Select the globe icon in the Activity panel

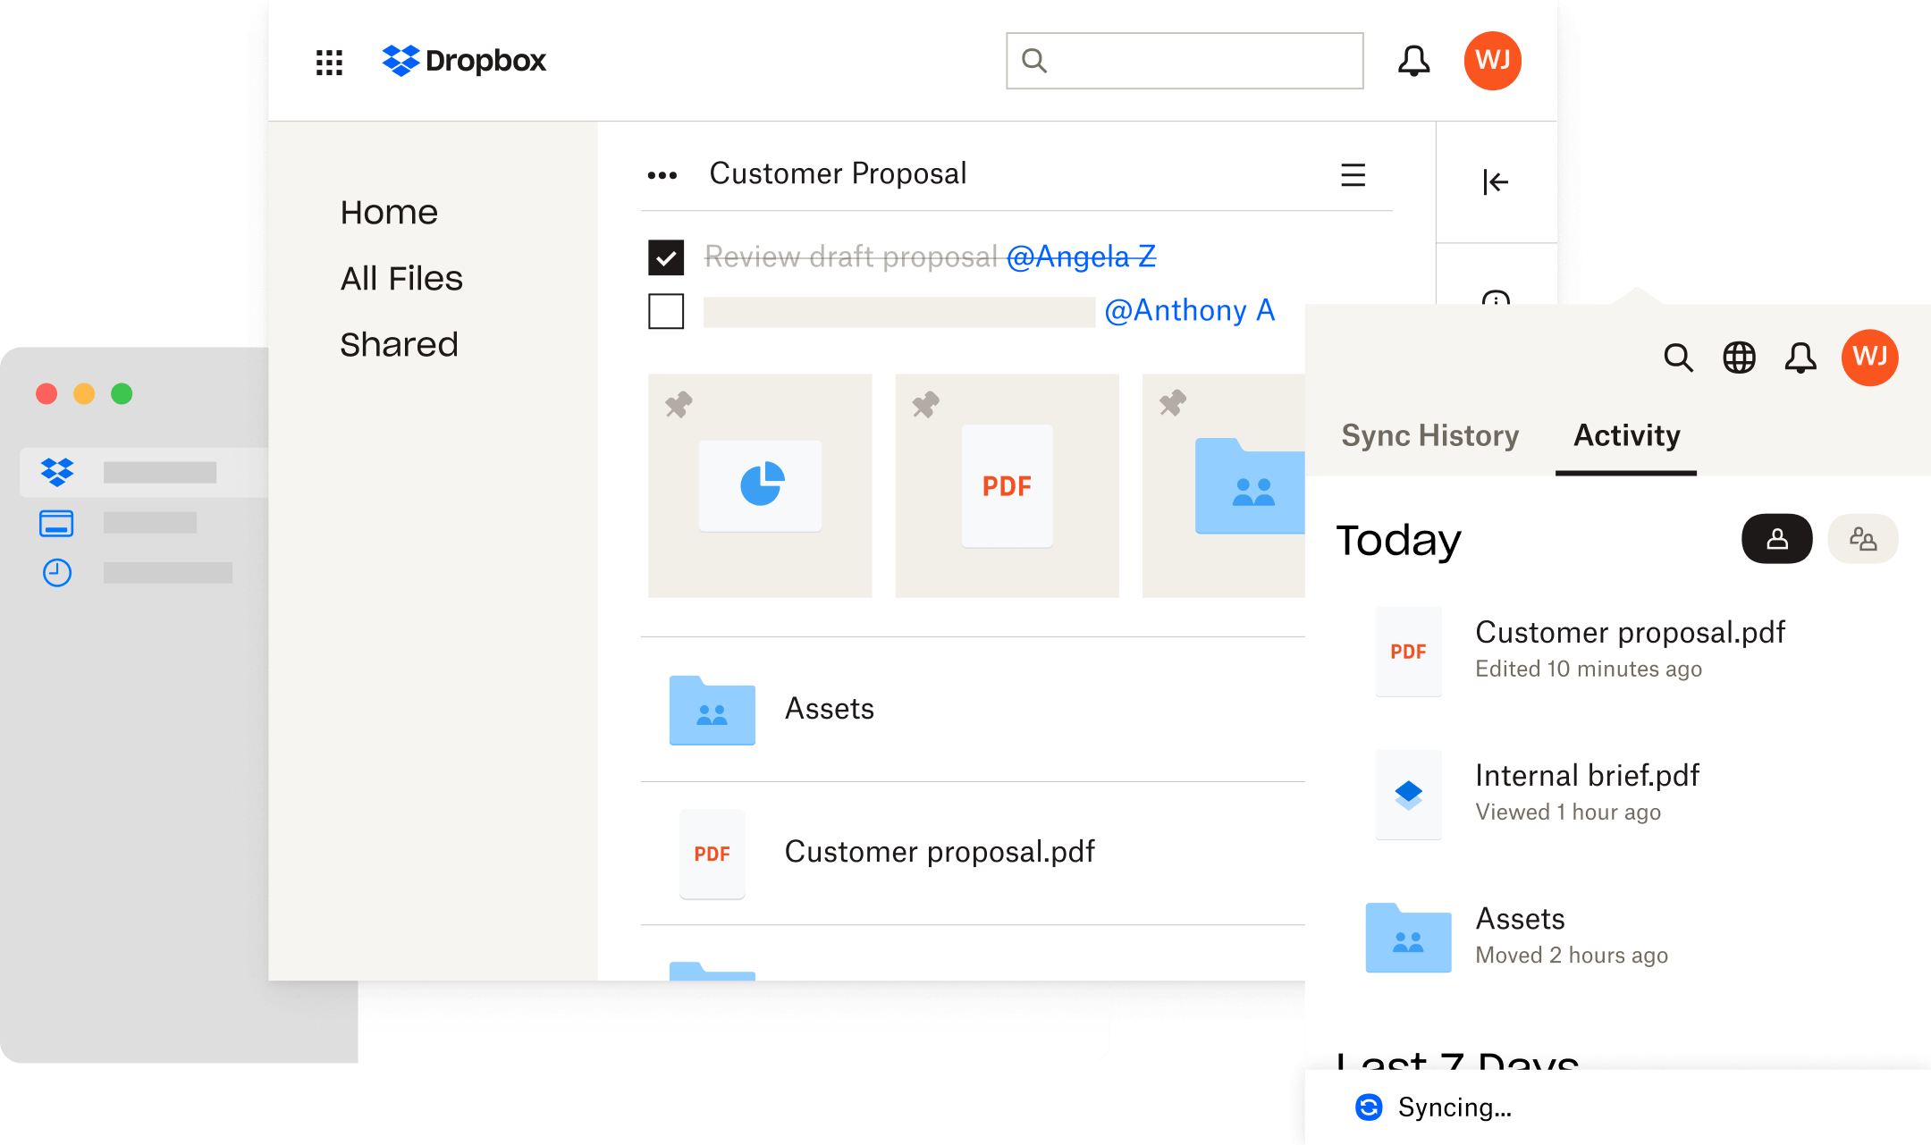tap(1741, 358)
